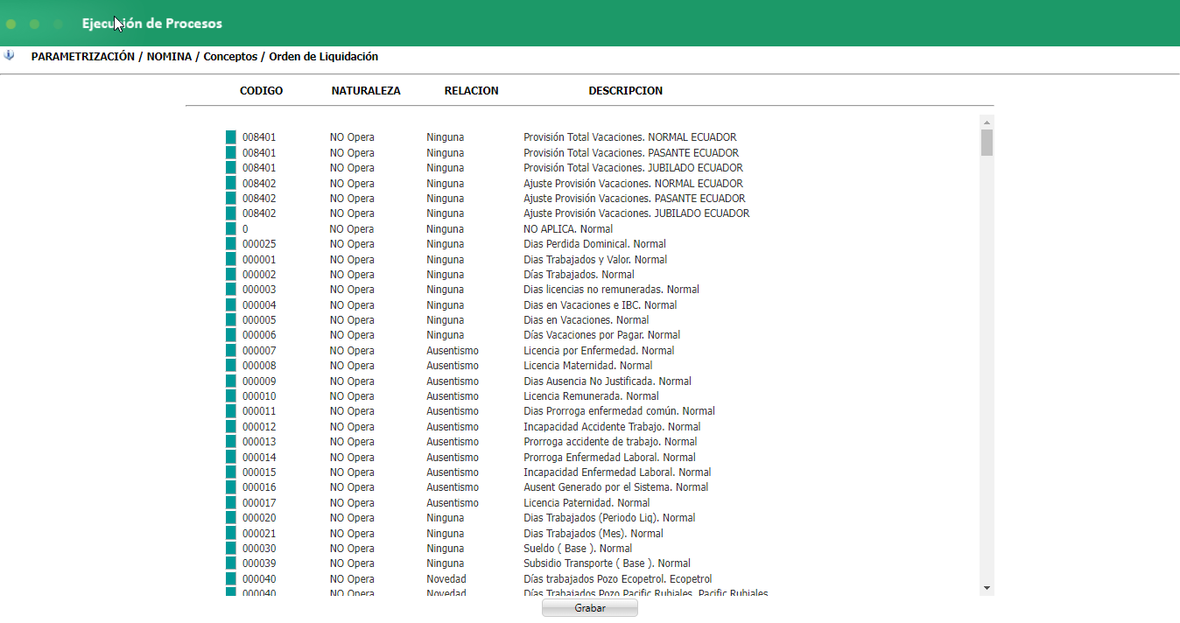Click teal marker for Sueldo ( Base )

tap(231, 549)
